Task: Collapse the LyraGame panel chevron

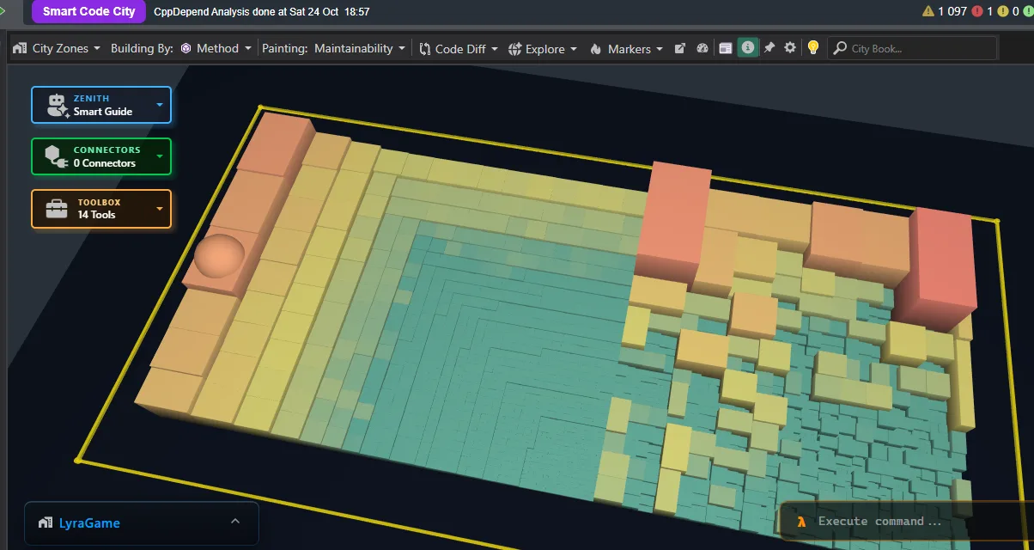Action: click(x=235, y=522)
